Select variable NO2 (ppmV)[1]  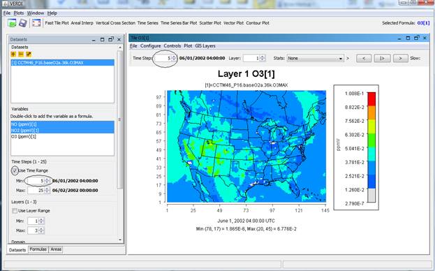[x=62, y=130]
